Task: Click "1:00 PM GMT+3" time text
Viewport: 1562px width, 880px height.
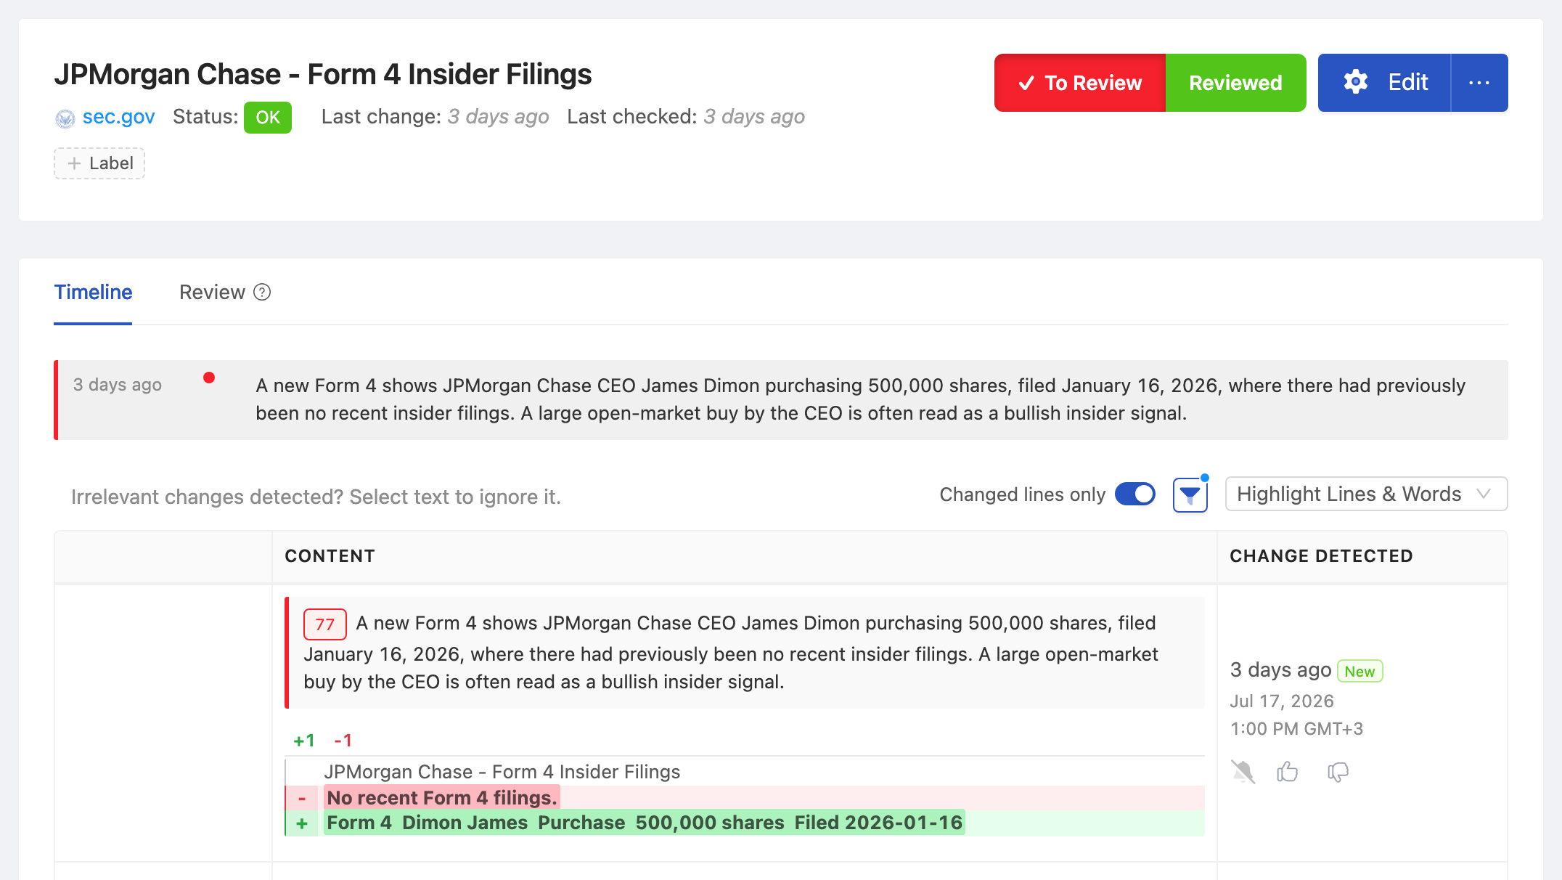Action: [1297, 729]
